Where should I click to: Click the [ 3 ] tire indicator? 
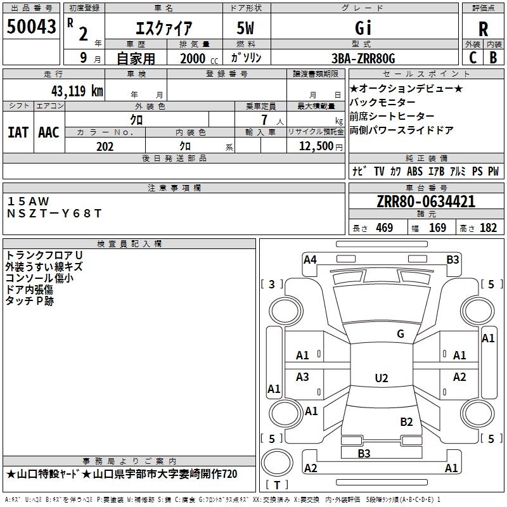(272, 284)
